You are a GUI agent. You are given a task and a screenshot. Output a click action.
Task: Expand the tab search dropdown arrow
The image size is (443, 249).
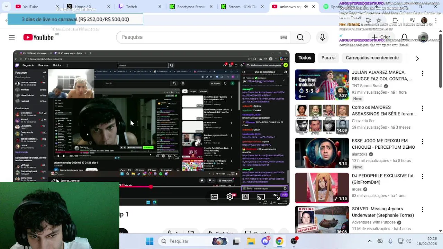pos(6,7)
